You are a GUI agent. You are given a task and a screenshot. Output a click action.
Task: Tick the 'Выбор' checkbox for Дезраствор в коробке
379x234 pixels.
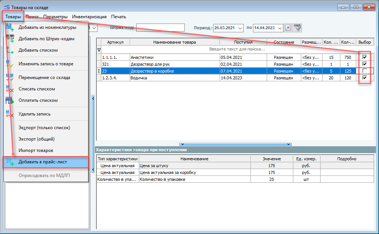coord(365,71)
